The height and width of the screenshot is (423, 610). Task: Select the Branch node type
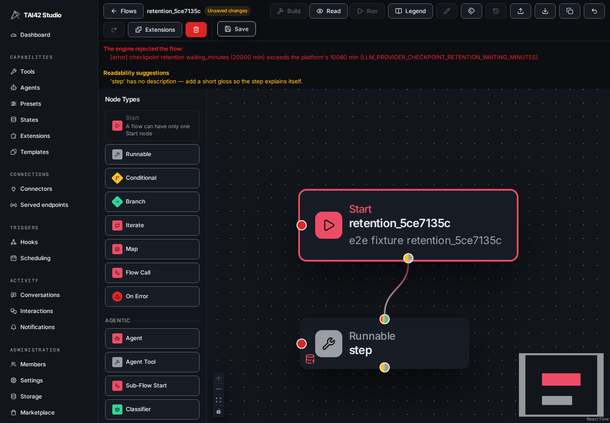coord(152,202)
